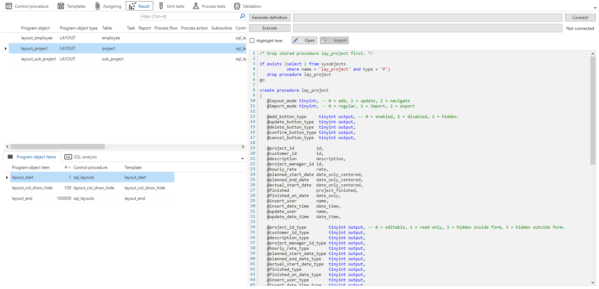This screenshot has height=289, width=599.
Task: Sort by the Program object type column
Action: 78,28
